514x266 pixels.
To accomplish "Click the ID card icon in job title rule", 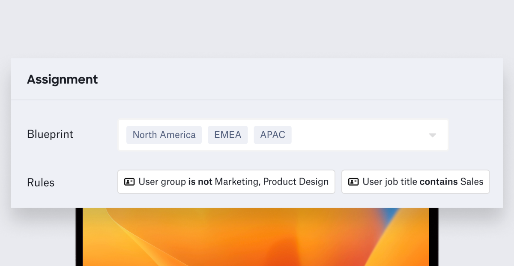I will coord(353,182).
